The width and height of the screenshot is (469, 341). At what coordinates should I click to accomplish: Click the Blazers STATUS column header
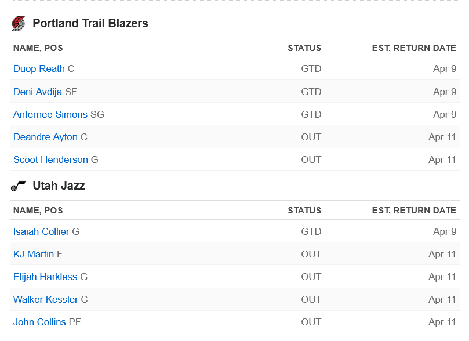304,48
